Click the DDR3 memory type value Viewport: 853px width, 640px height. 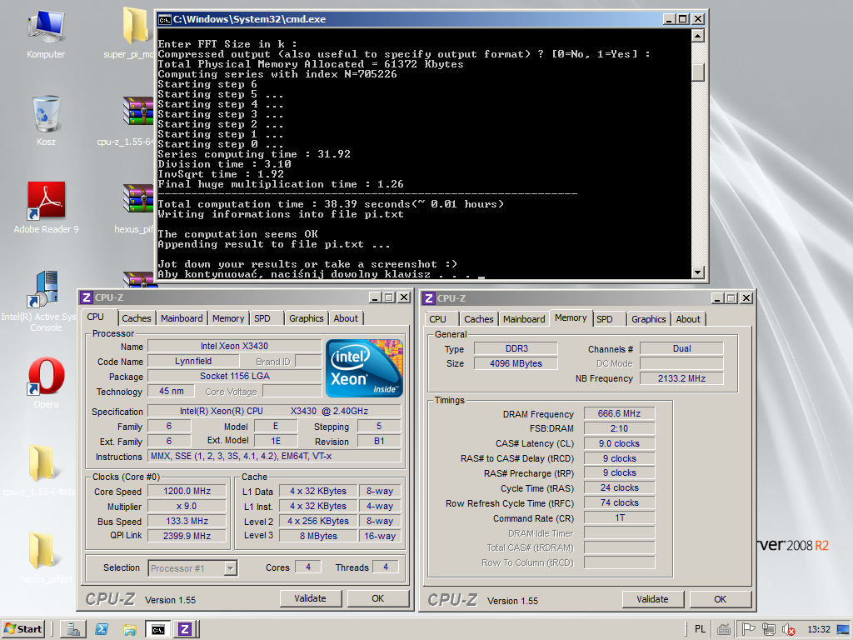pos(516,348)
